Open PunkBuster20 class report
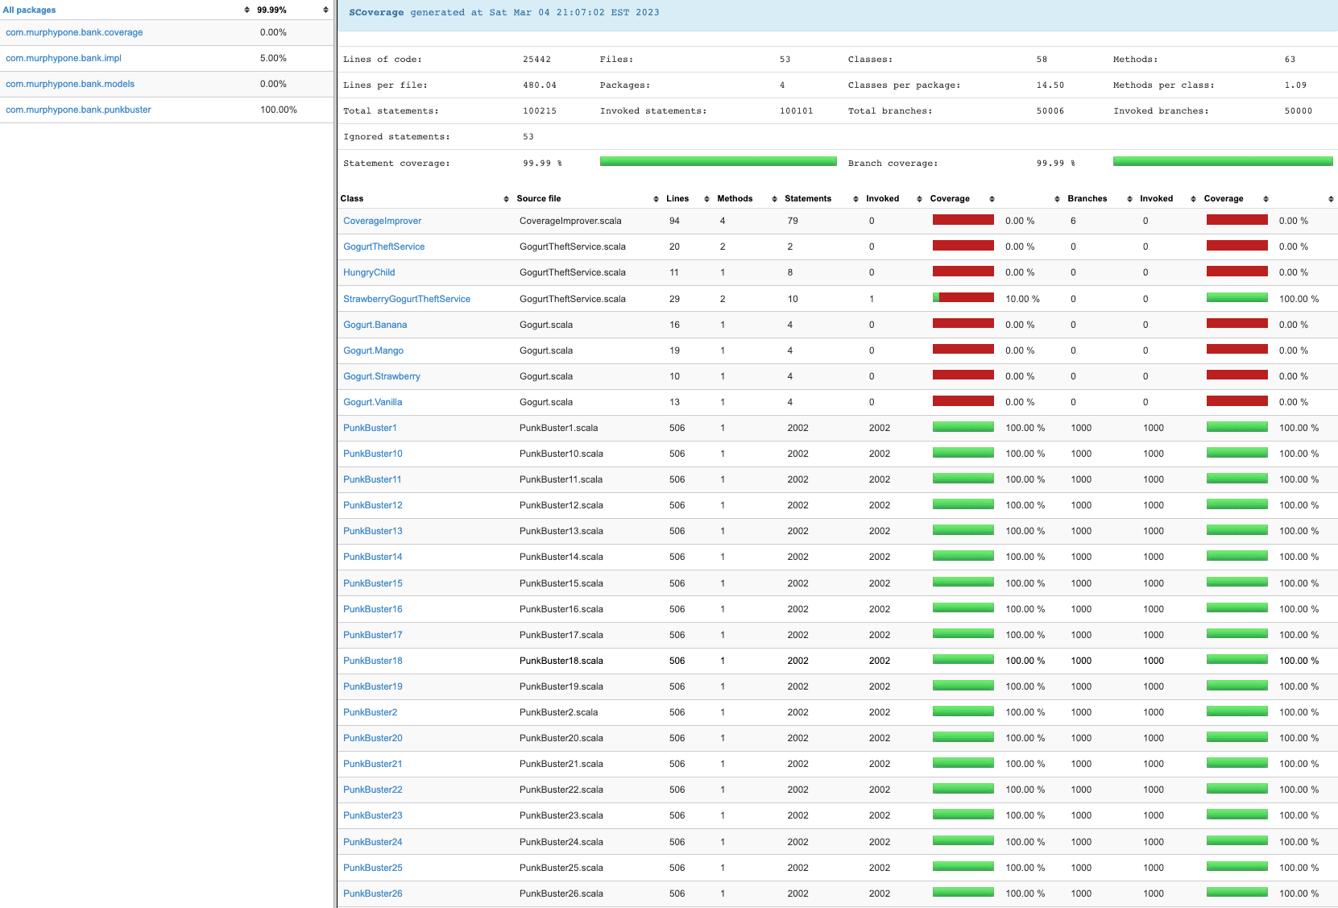Screen dimensions: 1338x908 coord(373,738)
